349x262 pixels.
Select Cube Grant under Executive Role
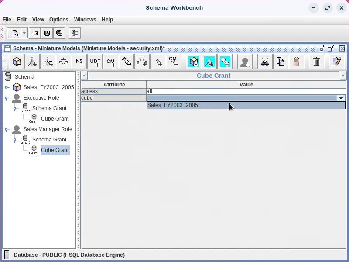point(55,119)
